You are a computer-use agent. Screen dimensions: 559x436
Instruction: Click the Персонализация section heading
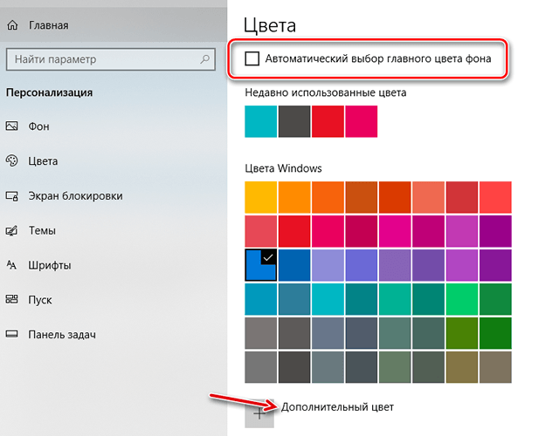click(49, 92)
